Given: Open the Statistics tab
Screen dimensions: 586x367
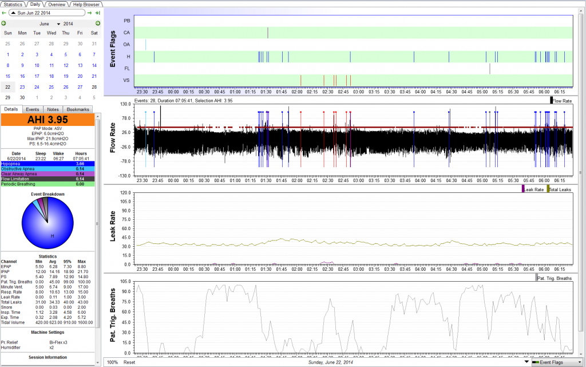Looking at the screenshot, I should coord(13,4).
